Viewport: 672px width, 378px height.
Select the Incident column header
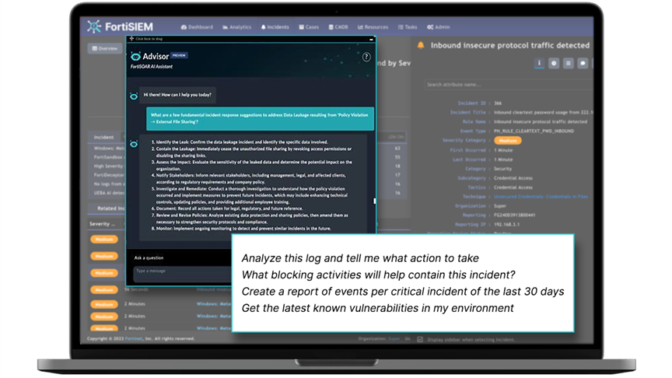[103, 137]
